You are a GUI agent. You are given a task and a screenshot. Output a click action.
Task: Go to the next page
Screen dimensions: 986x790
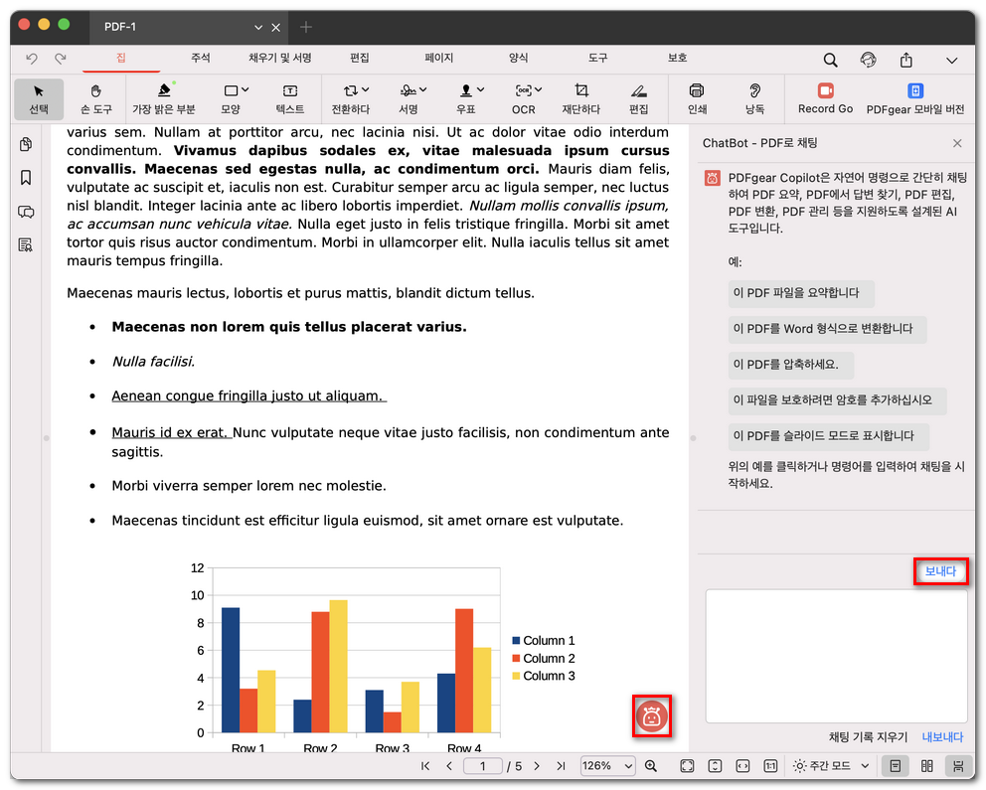point(537,765)
